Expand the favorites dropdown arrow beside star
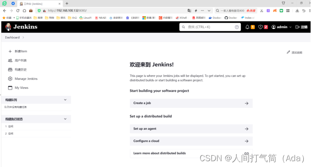The image size is (311, 167). 14,18
